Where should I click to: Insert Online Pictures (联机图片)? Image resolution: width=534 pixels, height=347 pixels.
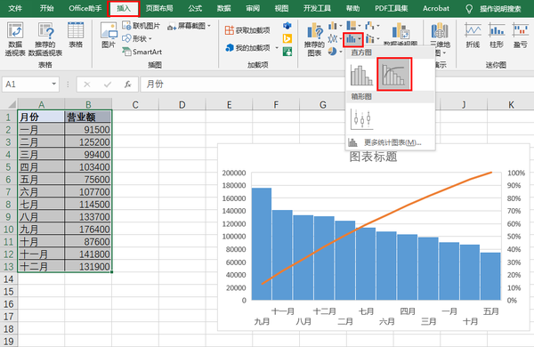point(141,26)
